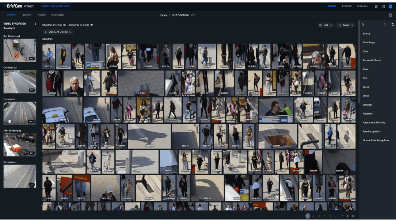Click the BriefCam Protect logo
This screenshot has height=222, width=396.
click(x=18, y=6)
